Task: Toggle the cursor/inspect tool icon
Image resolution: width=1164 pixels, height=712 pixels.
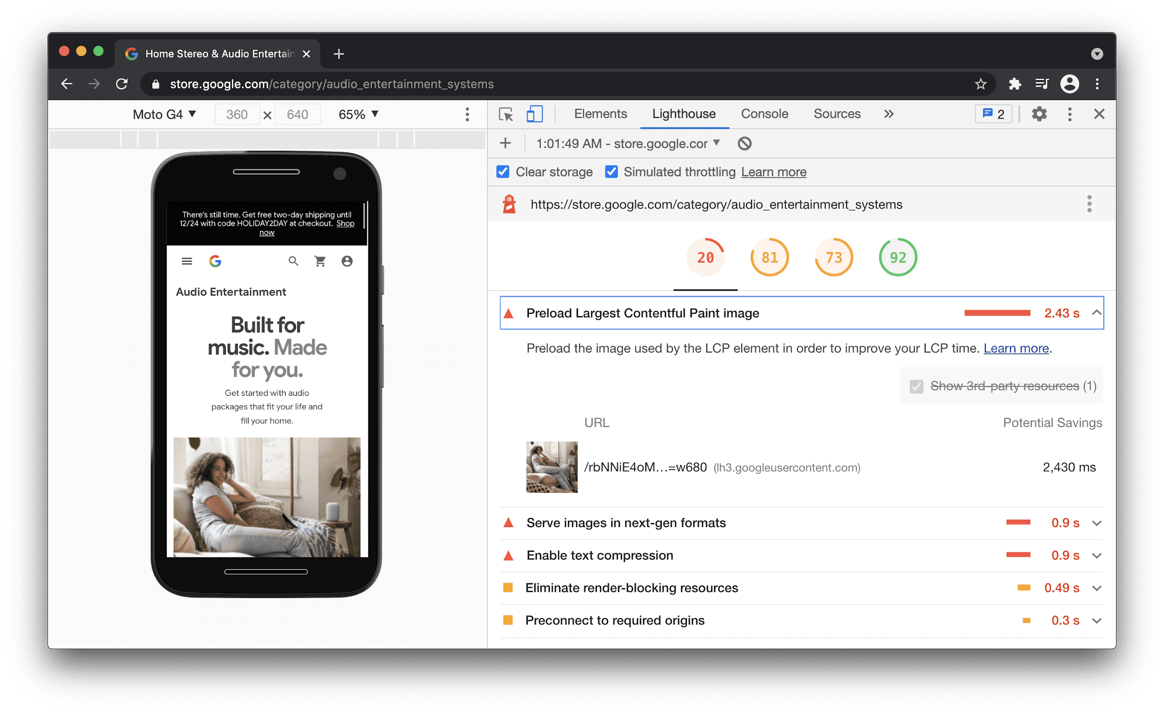Action: (506, 115)
